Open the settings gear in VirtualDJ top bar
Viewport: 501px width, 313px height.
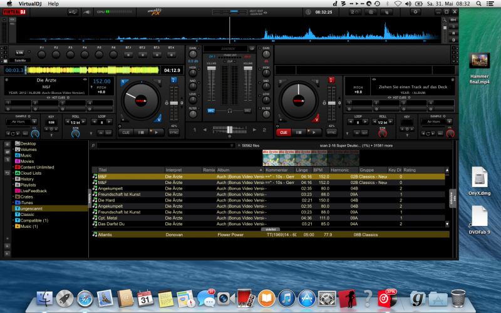(415, 12)
